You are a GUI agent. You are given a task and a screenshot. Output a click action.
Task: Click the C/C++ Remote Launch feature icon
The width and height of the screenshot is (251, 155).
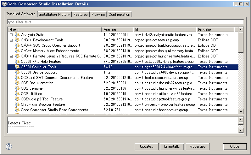pyautogui.click(x=17, y=56)
